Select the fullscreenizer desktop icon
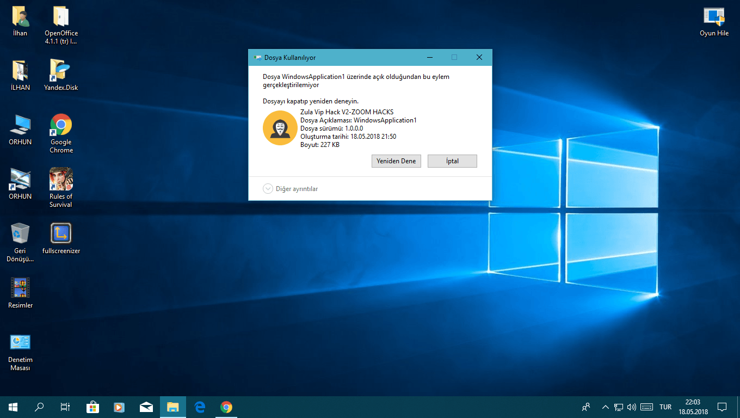This screenshot has height=418, width=740. (61, 238)
